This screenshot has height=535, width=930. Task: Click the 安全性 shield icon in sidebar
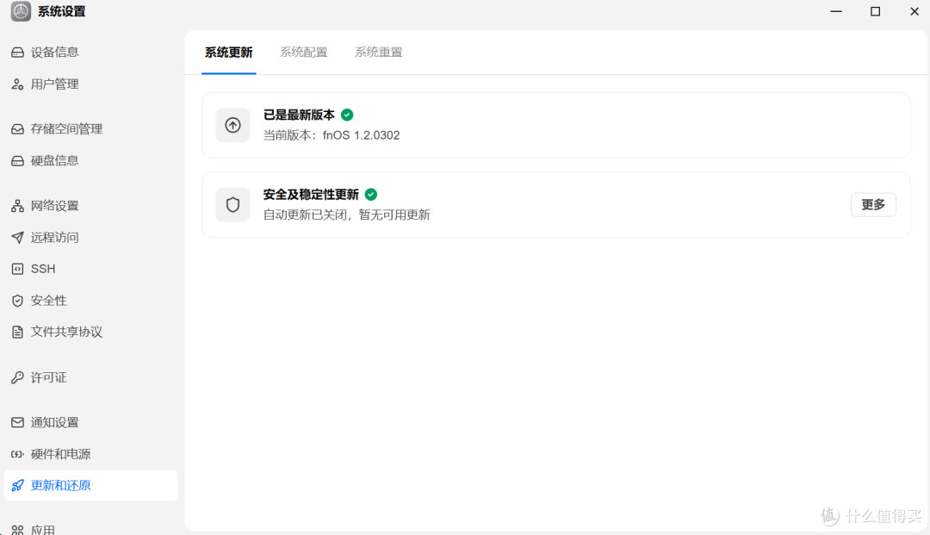[x=18, y=301]
